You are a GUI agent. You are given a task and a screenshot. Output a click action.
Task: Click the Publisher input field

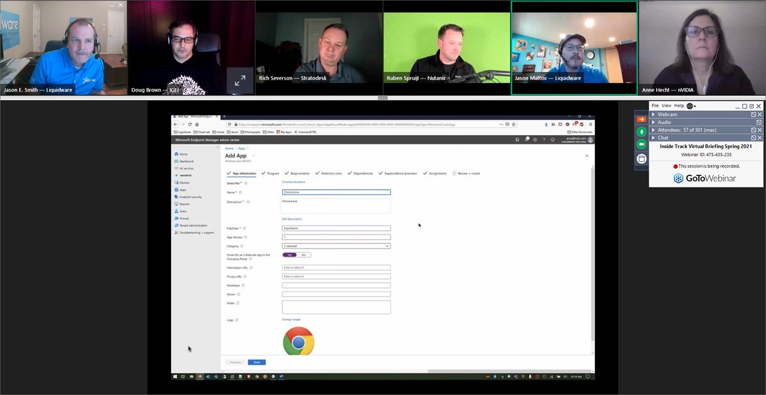point(336,228)
